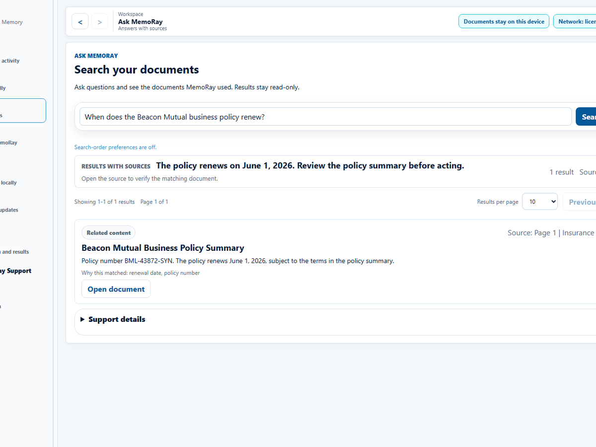The image size is (596, 447).
Task: Open the Results per page dropdown
Action: click(x=540, y=202)
